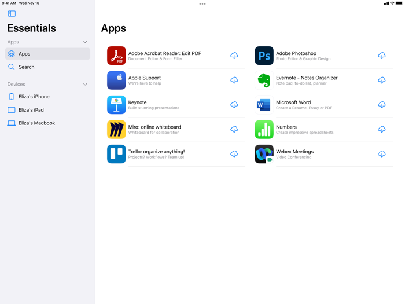405x304 pixels.
Task: Open the Adobe Acrobat Reader app icon
Action: pyautogui.click(x=116, y=56)
